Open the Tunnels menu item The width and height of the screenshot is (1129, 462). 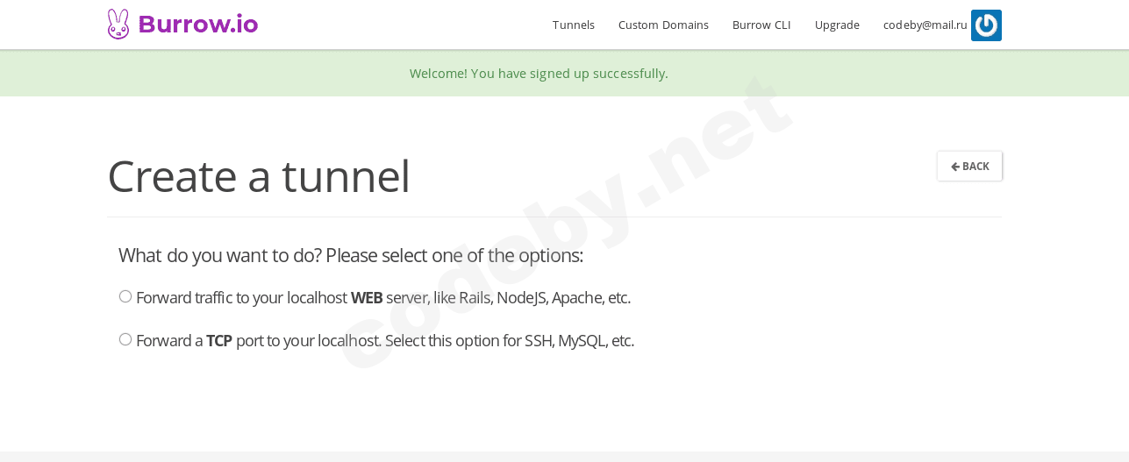(x=574, y=25)
